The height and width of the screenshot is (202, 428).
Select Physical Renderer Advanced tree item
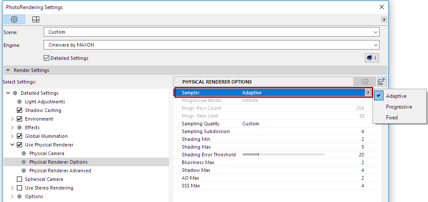pos(60,171)
